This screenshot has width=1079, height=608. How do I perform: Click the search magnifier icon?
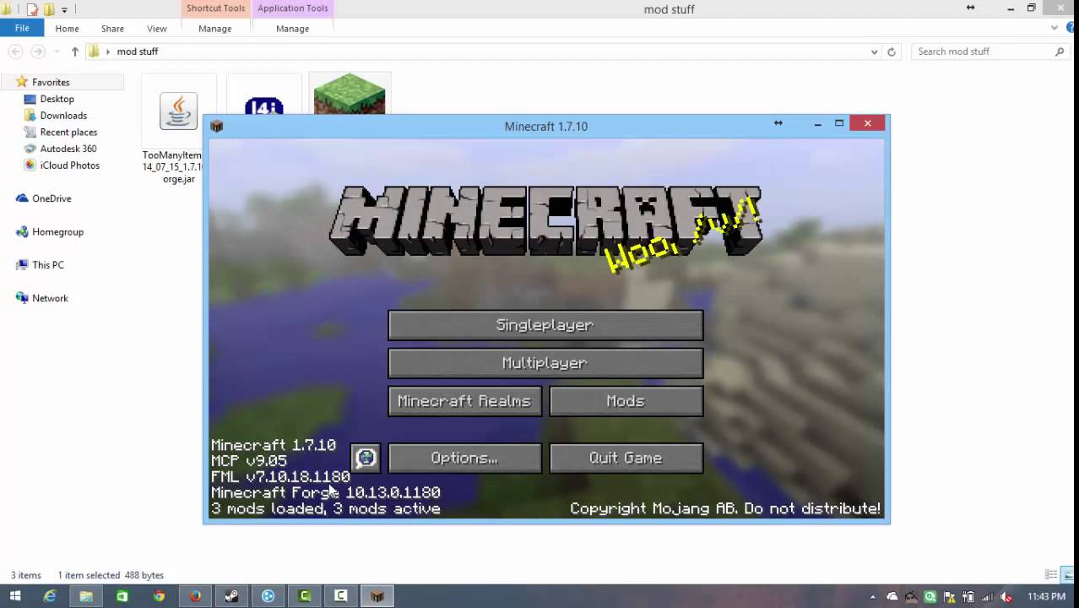[1060, 52]
